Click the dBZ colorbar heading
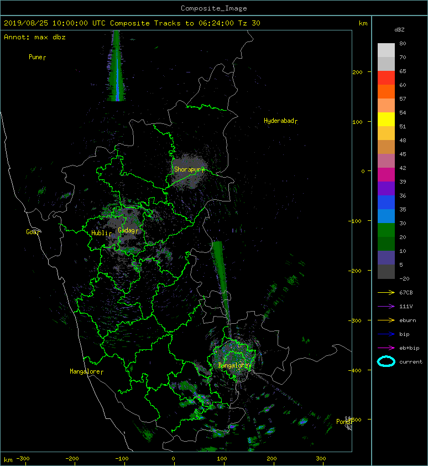Screen dimensions: 428x466 (399, 30)
